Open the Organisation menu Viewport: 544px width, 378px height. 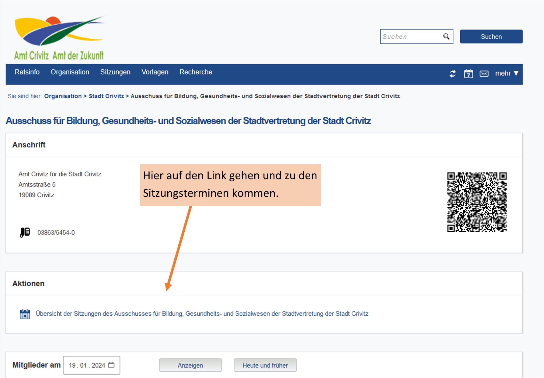click(70, 72)
